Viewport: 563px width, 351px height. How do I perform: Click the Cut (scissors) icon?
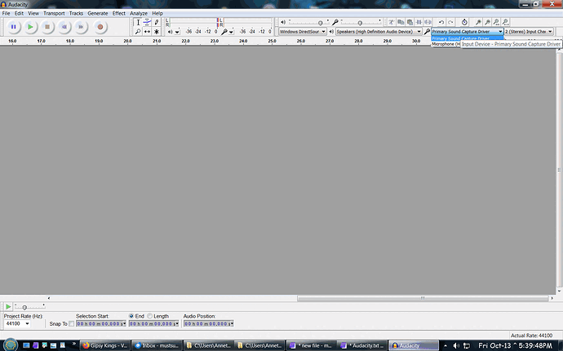click(392, 22)
